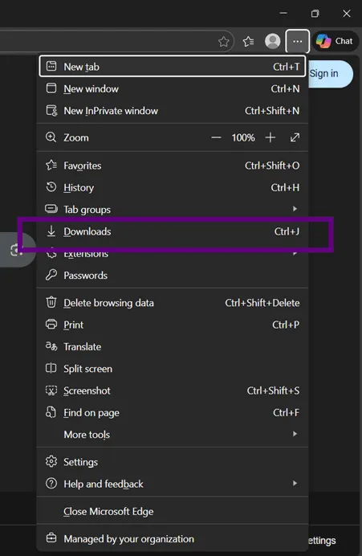Expand More tools submenu arrow
The width and height of the screenshot is (362, 556).
(x=295, y=434)
